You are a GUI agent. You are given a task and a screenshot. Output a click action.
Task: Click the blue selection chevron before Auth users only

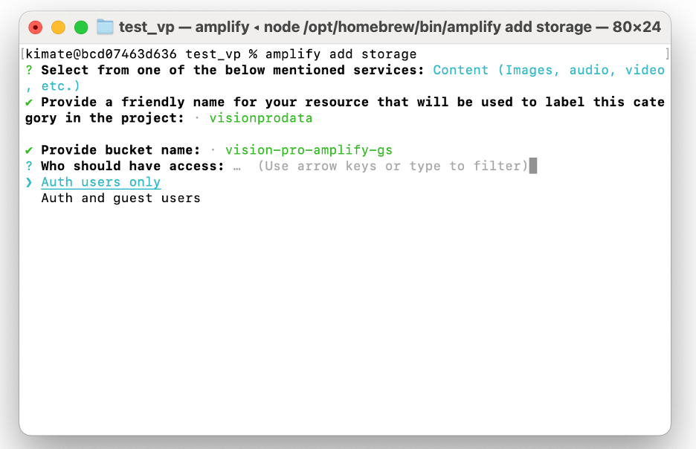29,182
